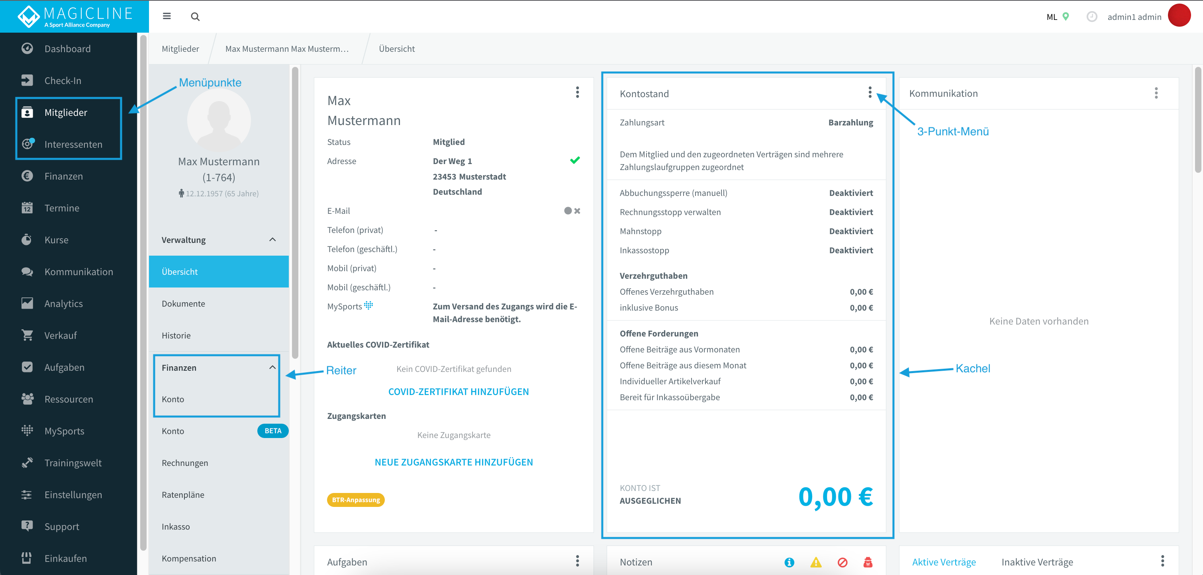Open Aufgaben checkbox icon in sidebar
This screenshot has height=575, width=1203.
tap(27, 367)
